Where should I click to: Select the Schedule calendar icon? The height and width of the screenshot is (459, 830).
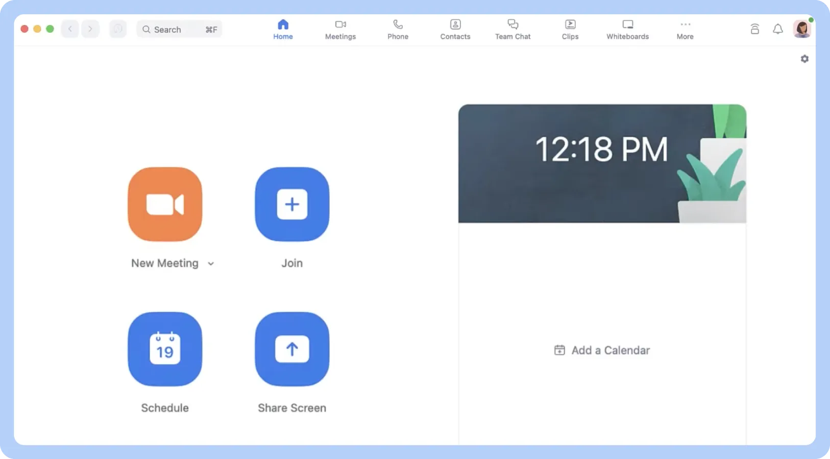[164, 349]
